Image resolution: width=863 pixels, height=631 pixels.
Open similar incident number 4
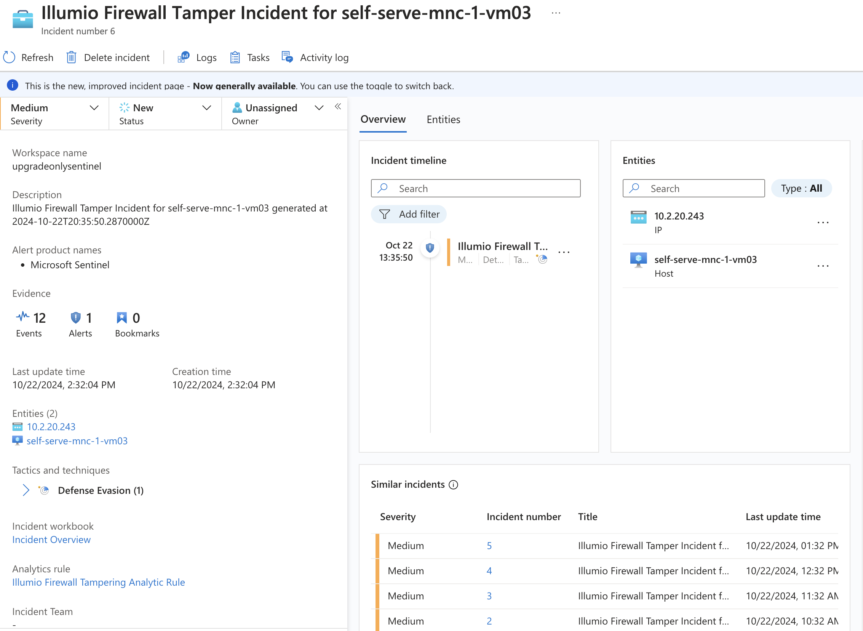(x=489, y=571)
